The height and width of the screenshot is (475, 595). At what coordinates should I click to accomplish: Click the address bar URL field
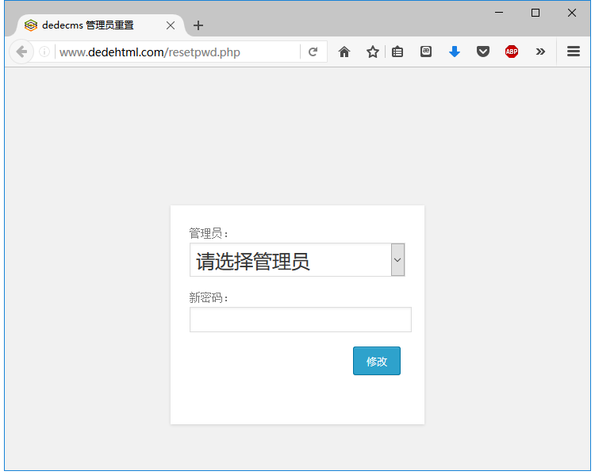[x=175, y=52]
